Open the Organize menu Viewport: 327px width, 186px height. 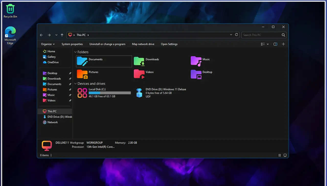[48, 44]
